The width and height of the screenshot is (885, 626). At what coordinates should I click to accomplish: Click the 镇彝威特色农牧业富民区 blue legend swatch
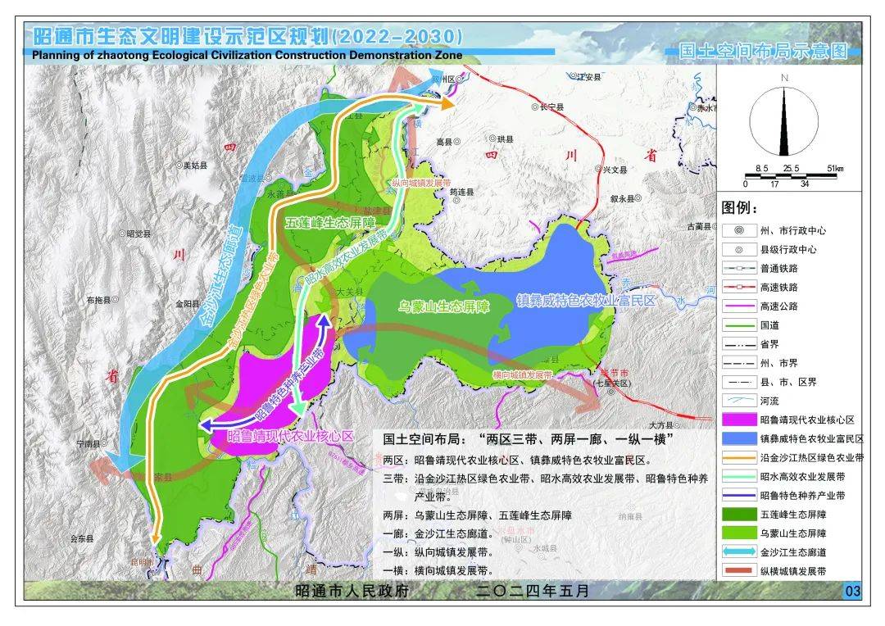pyautogui.click(x=739, y=439)
